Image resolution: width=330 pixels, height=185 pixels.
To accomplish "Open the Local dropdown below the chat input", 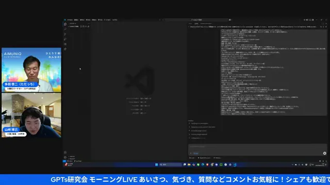I will pos(192,158).
